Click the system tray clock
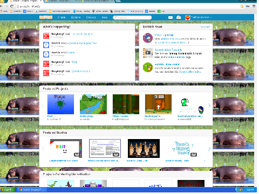Viewport: 259px width, 194px height. [250, 190]
